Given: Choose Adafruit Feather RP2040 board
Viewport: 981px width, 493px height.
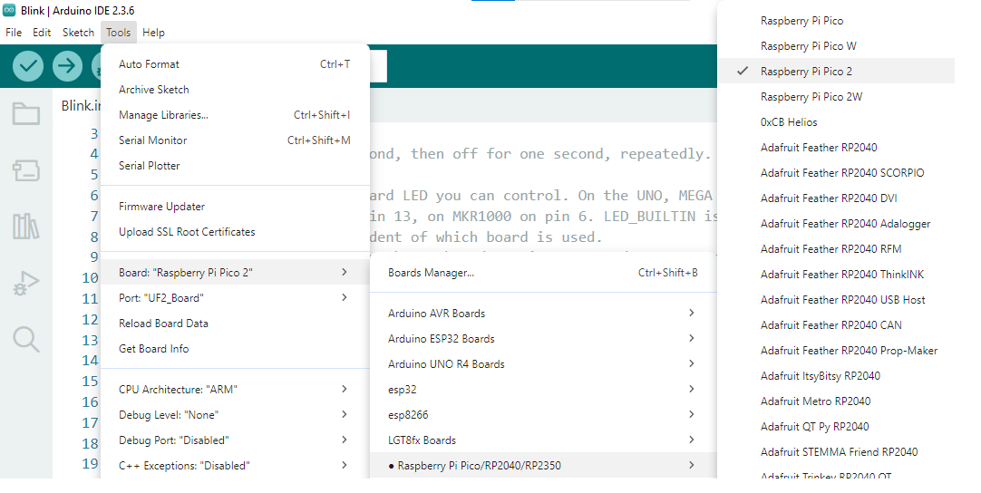Looking at the screenshot, I should tap(818, 148).
